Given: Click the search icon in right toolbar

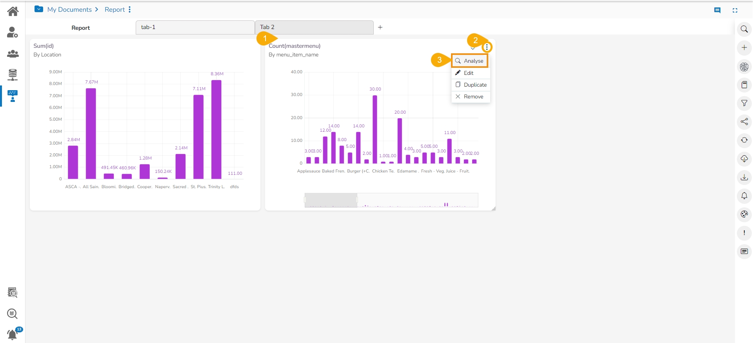Looking at the screenshot, I should click(x=744, y=29).
